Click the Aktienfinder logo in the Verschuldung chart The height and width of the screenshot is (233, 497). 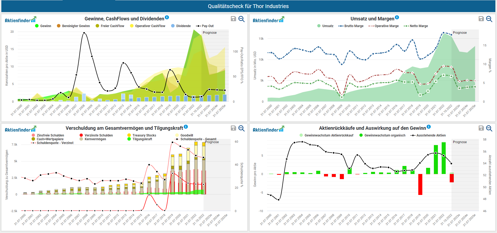tap(20, 129)
